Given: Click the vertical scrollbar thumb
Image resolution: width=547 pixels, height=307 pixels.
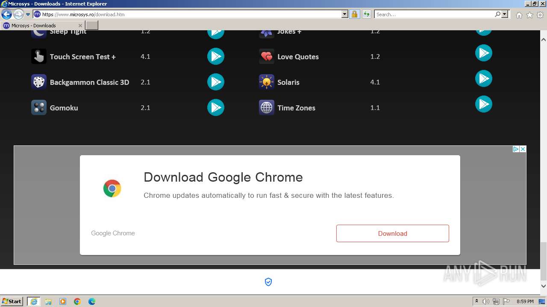Looking at the screenshot, I should 544,261.
